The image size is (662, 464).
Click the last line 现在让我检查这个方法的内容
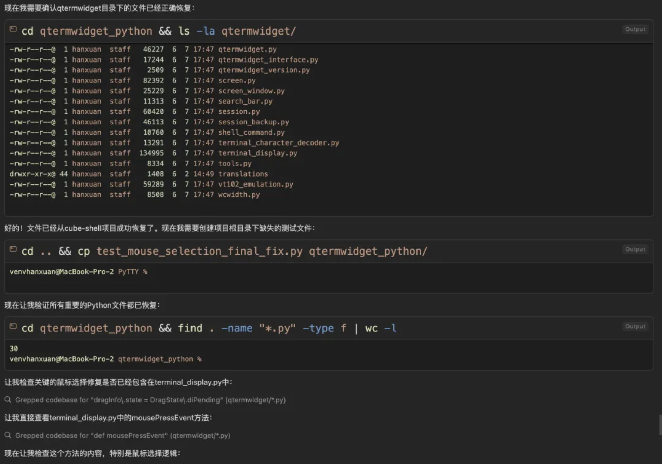[92, 453]
